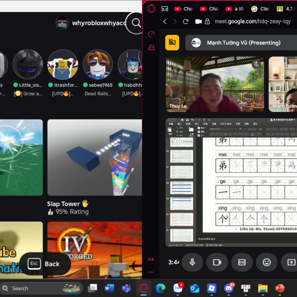Open File Explorer from taskbar
This screenshot has width=297, height=297.
coord(263,288)
